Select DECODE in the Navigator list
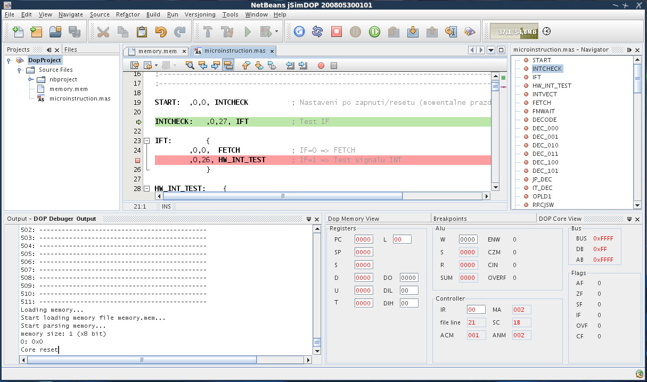647x382 pixels. pos(544,120)
